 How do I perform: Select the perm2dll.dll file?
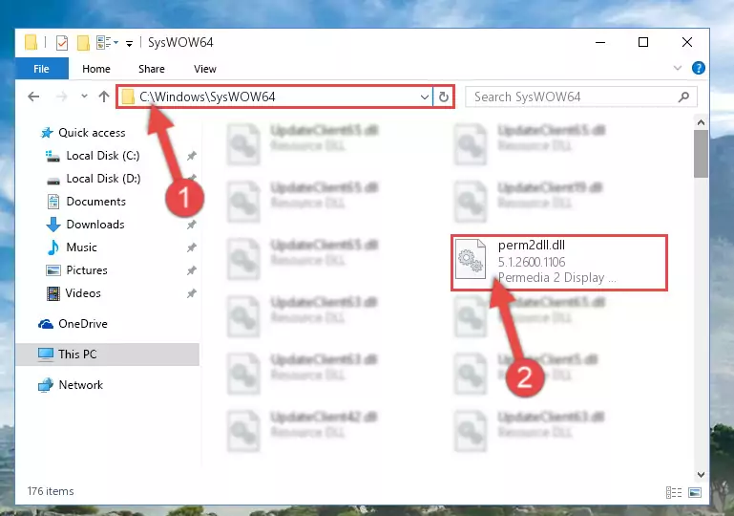click(x=559, y=263)
